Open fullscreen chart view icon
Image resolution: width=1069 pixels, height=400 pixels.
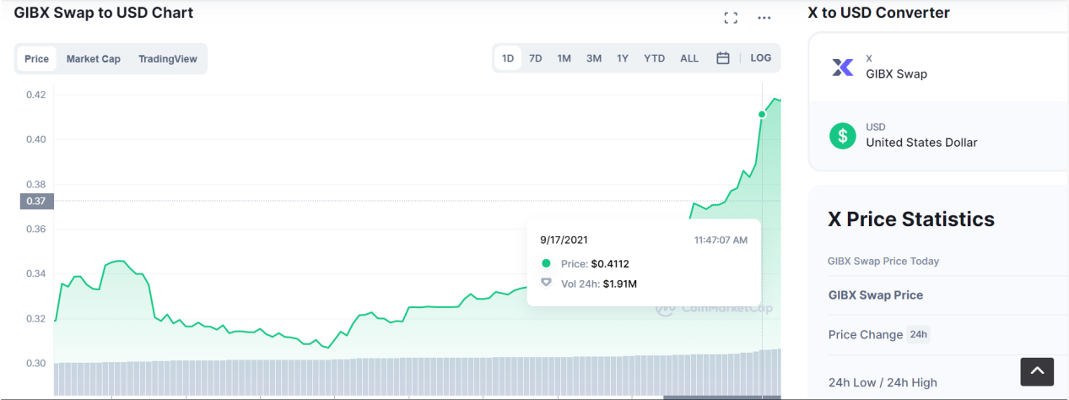(x=731, y=18)
